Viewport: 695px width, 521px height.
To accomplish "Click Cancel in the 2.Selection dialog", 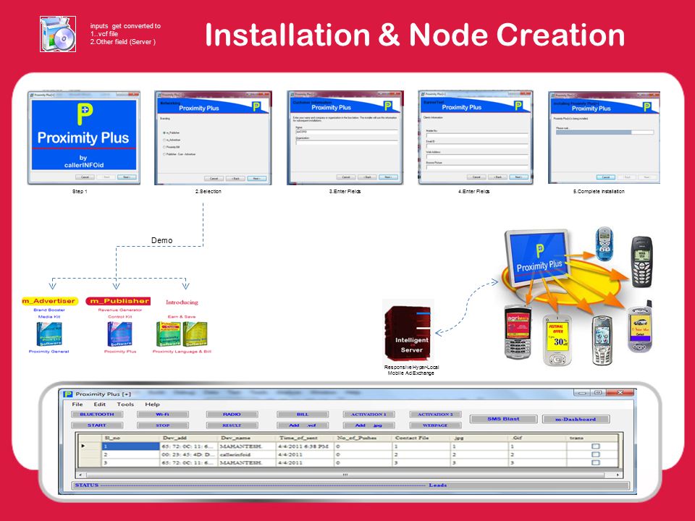I will pyautogui.click(x=214, y=179).
